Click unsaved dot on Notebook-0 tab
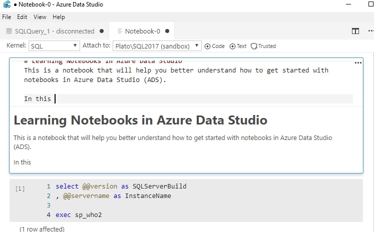The width and height of the screenshot is (374, 232). [x=167, y=31]
